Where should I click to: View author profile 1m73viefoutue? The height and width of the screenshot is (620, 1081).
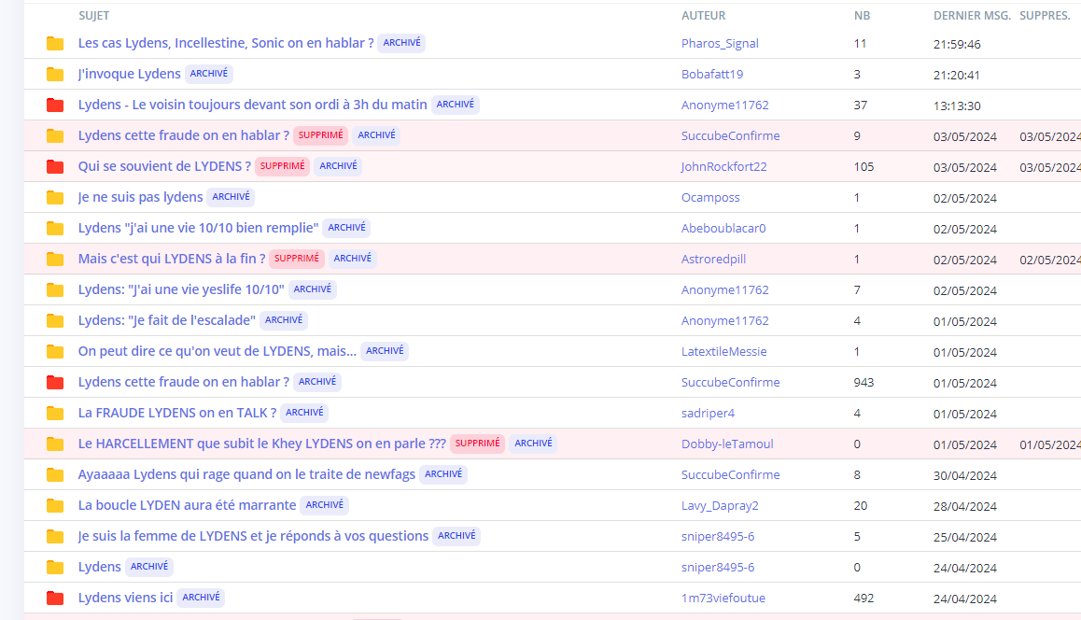click(x=723, y=598)
